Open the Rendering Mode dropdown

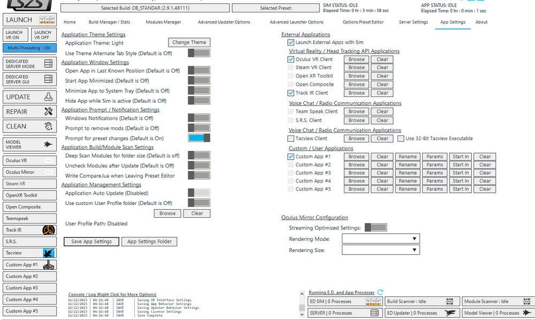coord(381,239)
